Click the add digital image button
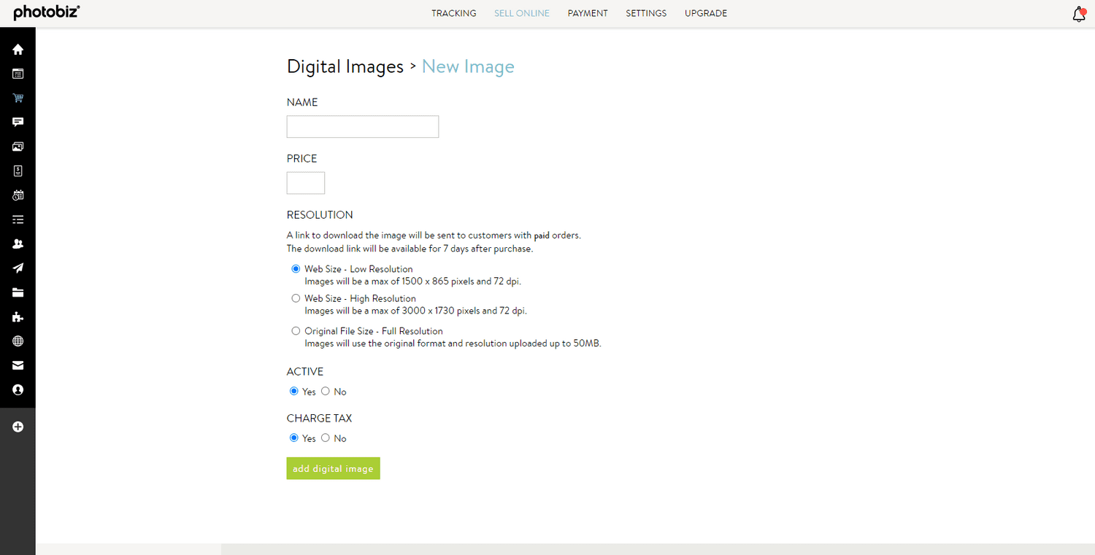 (x=333, y=468)
